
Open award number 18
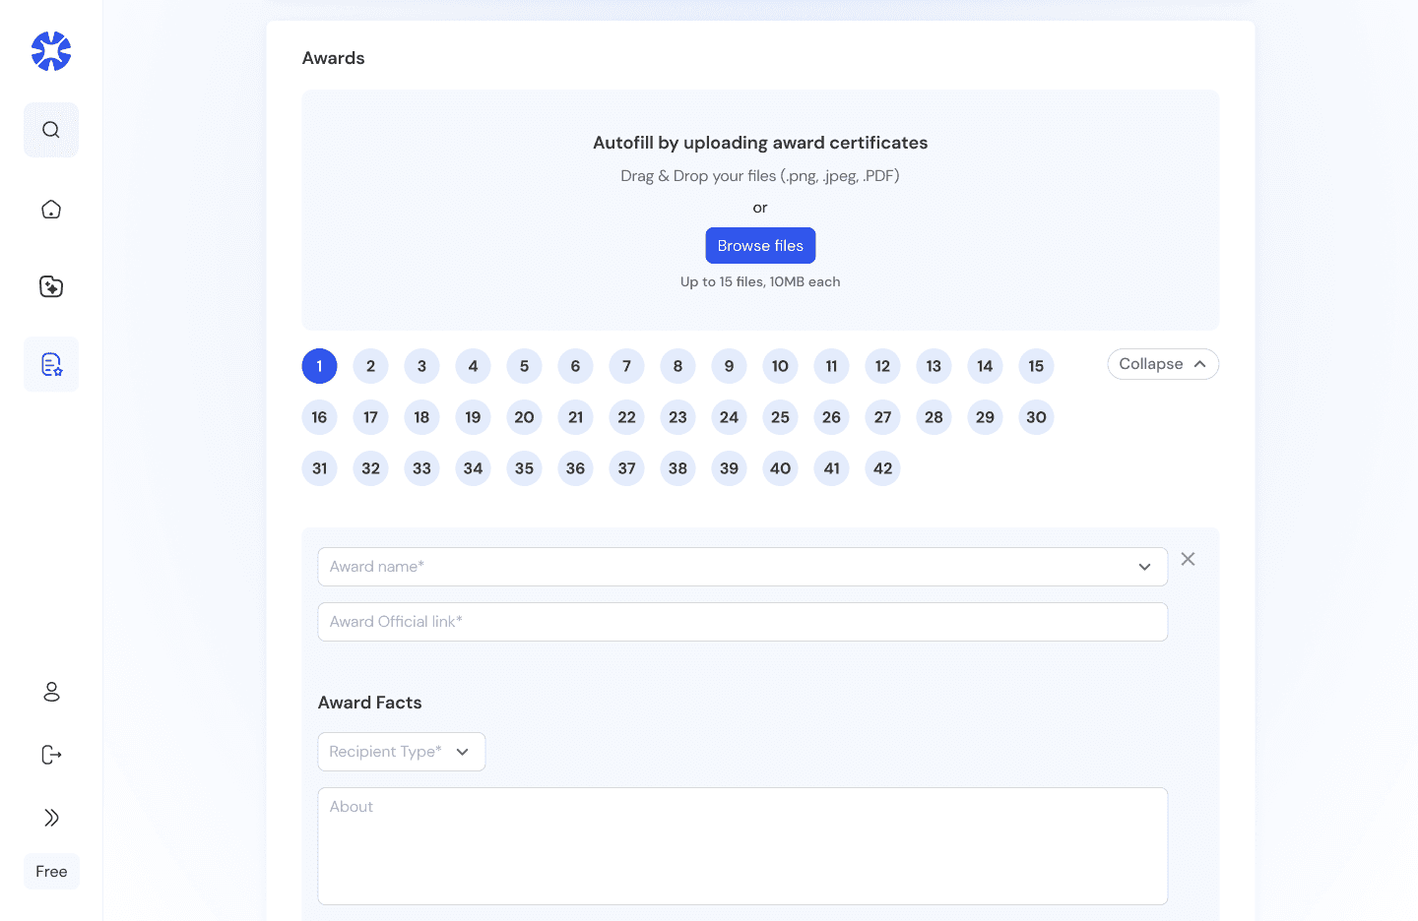pyautogui.click(x=421, y=417)
